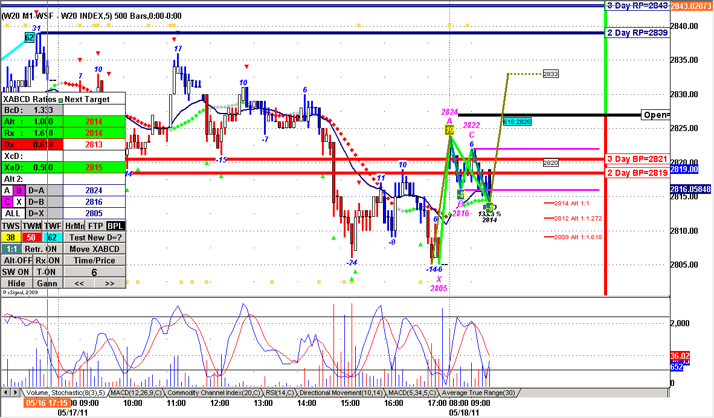Toggle the highlighted BPL button
Viewport: 714px width, 418px height.
click(x=115, y=226)
